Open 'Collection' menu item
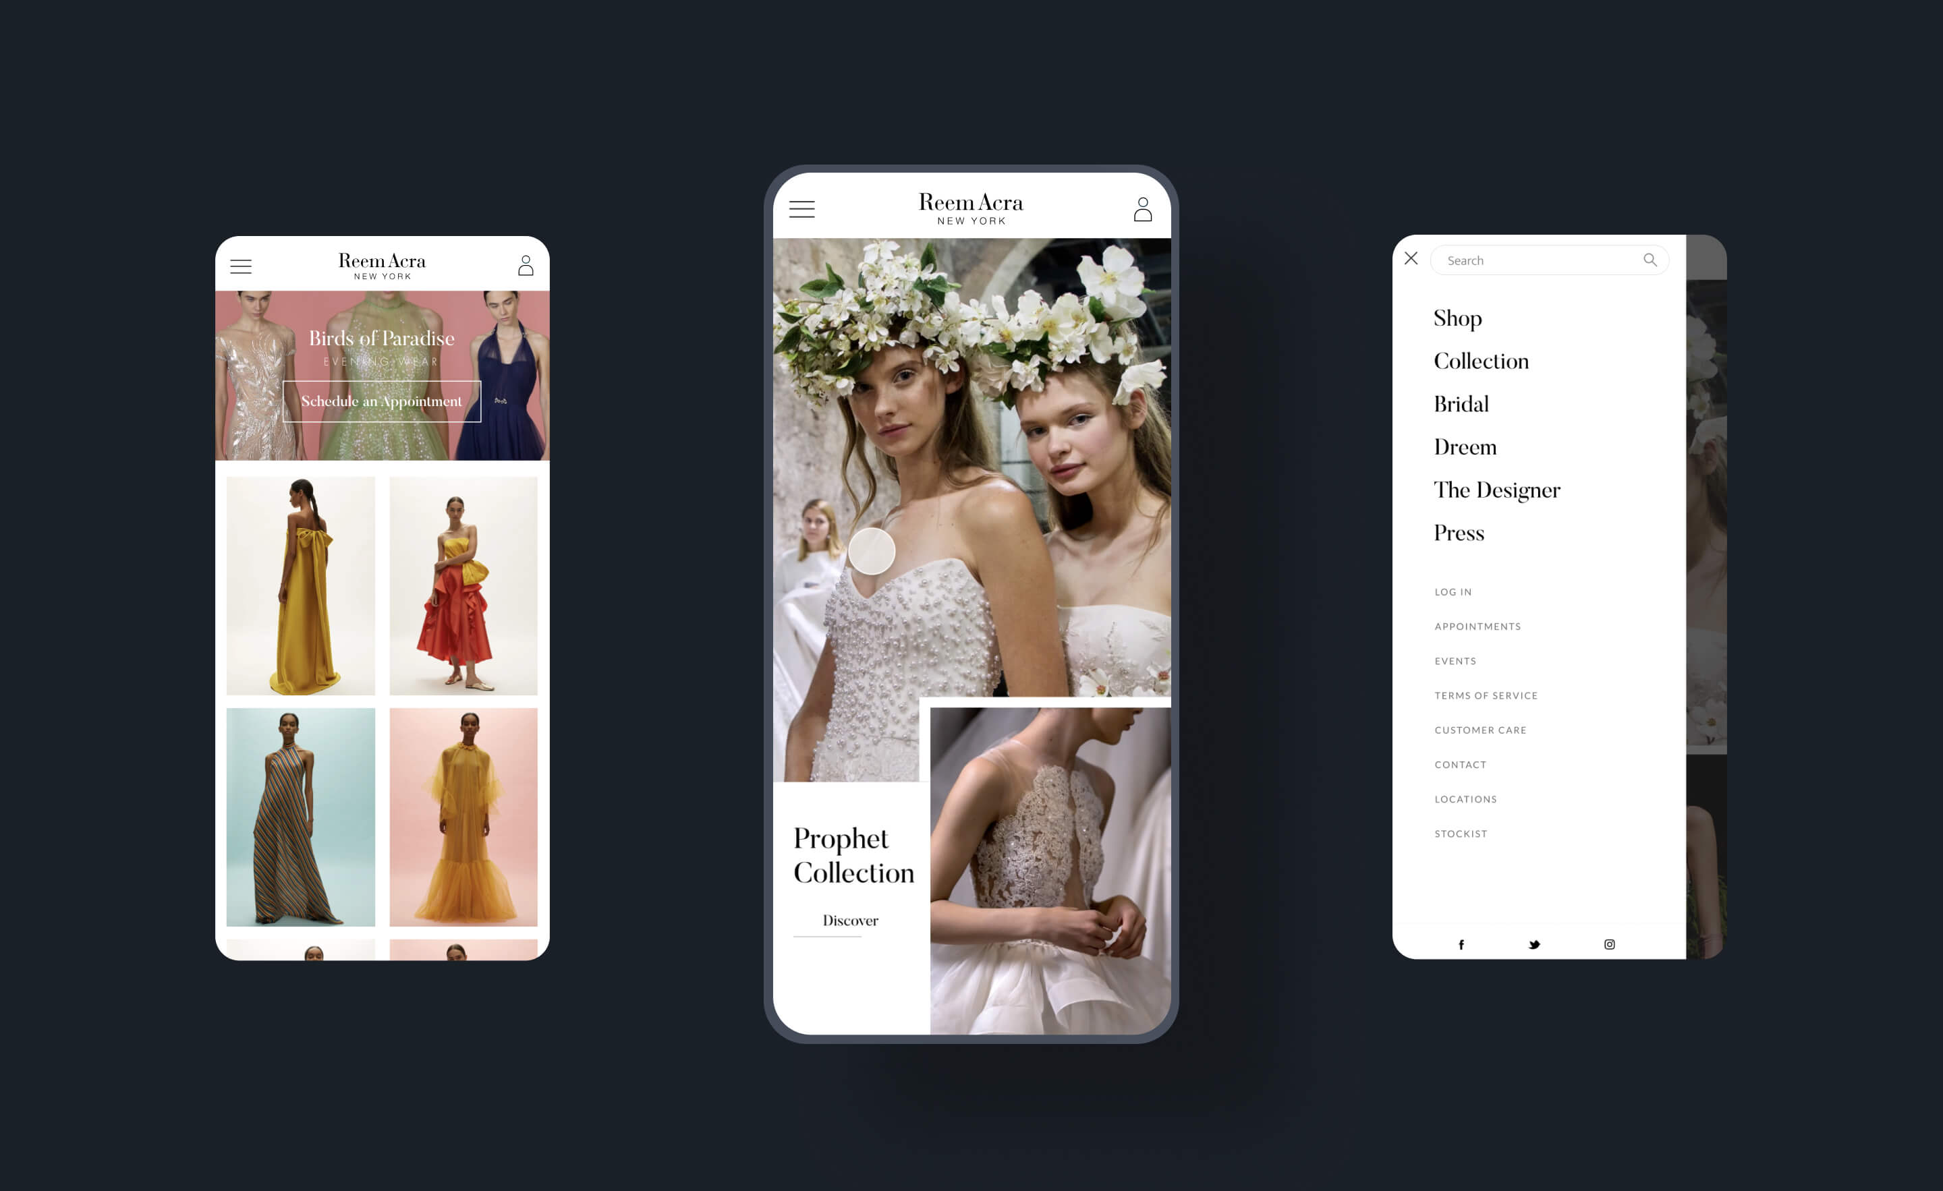This screenshot has width=1943, height=1191. [1481, 361]
